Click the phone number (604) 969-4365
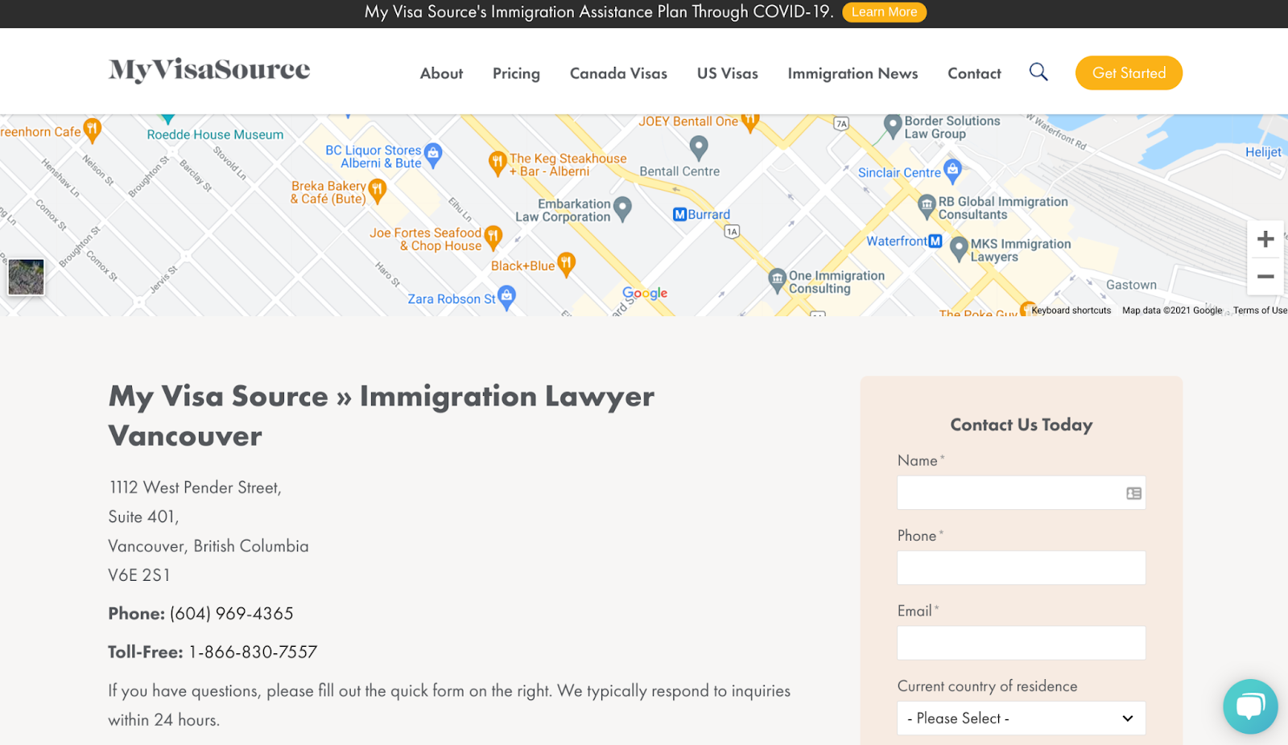Image resolution: width=1288 pixels, height=745 pixels. click(232, 614)
